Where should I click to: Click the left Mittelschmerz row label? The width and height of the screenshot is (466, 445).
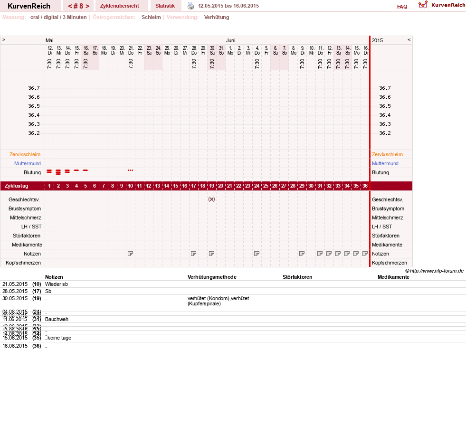tap(25, 218)
